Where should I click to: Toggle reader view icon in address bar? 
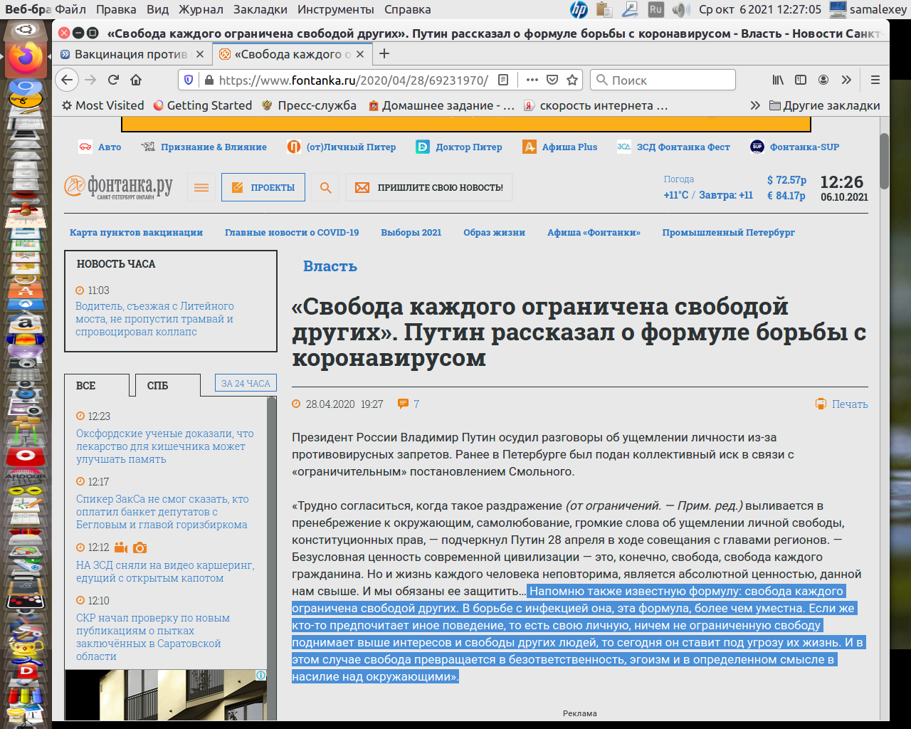click(503, 80)
